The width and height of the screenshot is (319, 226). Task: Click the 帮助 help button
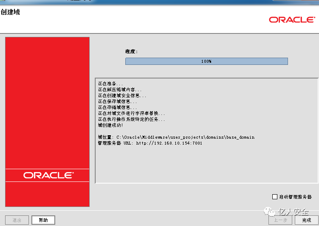43,220
